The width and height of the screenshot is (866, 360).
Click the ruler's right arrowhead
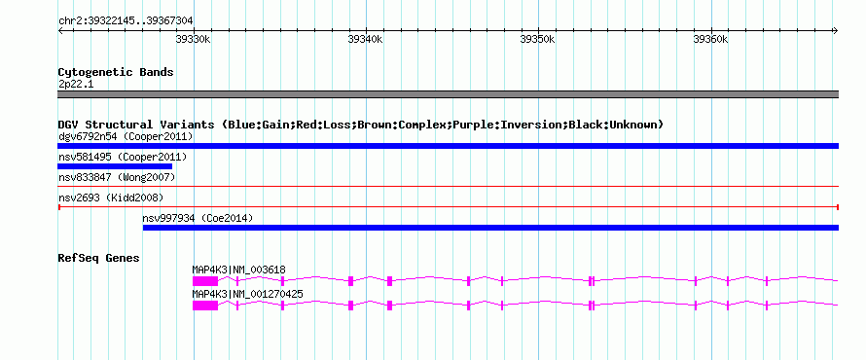836,31
